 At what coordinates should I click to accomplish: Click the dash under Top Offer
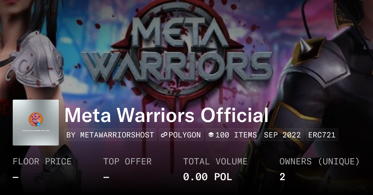click(x=106, y=177)
